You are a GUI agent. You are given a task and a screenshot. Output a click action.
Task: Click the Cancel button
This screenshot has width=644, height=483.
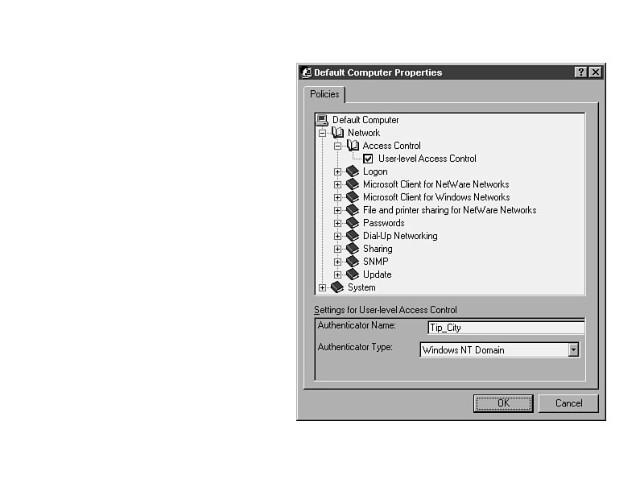[568, 403]
